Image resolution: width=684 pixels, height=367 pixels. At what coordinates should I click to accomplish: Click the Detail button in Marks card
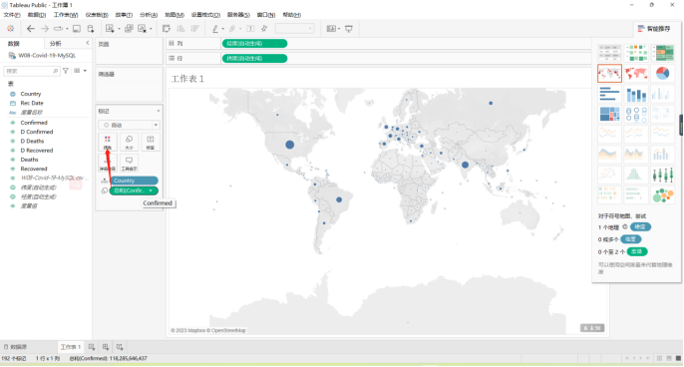[x=108, y=164]
